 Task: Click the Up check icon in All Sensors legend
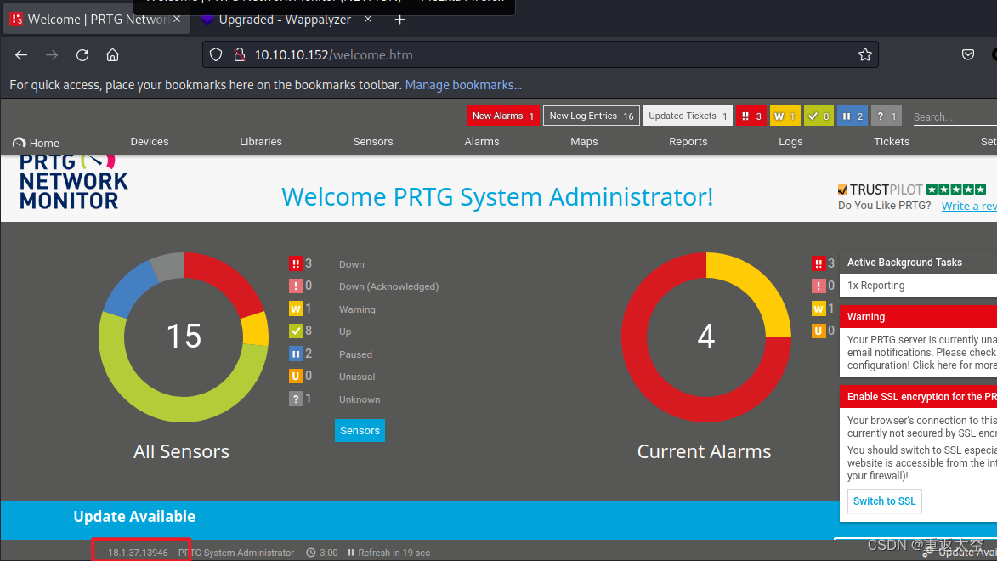296,331
